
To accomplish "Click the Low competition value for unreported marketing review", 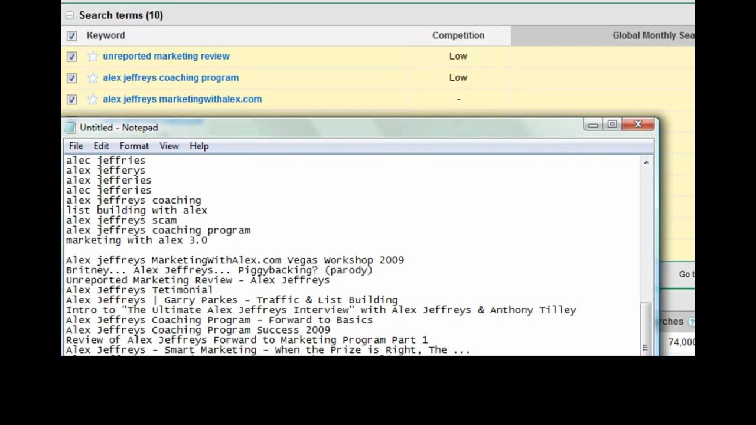I will pyautogui.click(x=458, y=56).
